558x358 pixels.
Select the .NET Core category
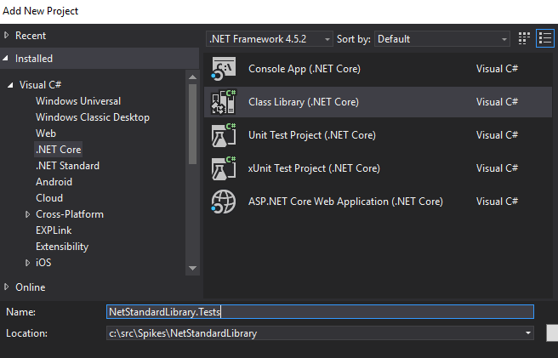(x=59, y=150)
